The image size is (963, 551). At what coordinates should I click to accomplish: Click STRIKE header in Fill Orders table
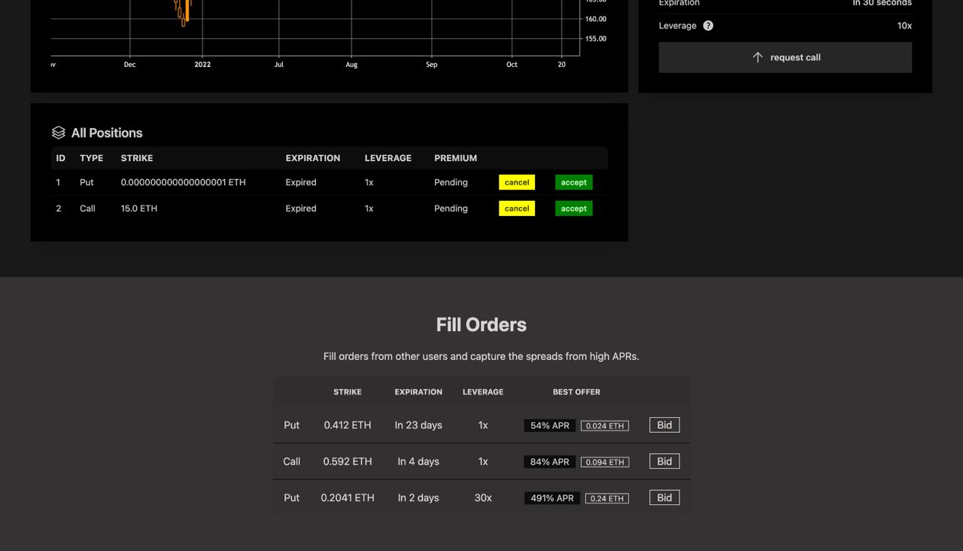click(x=348, y=392)
